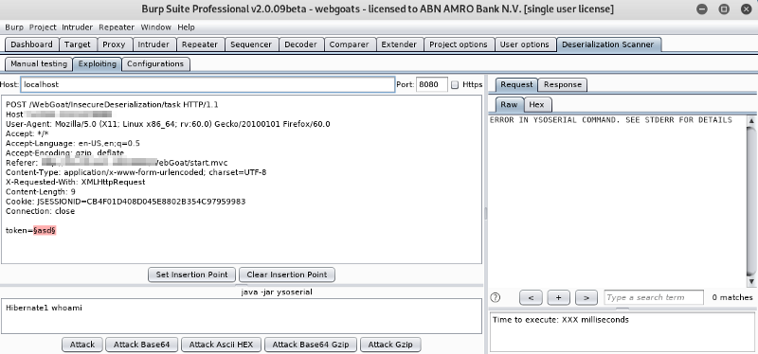Enable the Https checkbox
This screenshot has width=758, height=354.
click(x=455, y=85)
